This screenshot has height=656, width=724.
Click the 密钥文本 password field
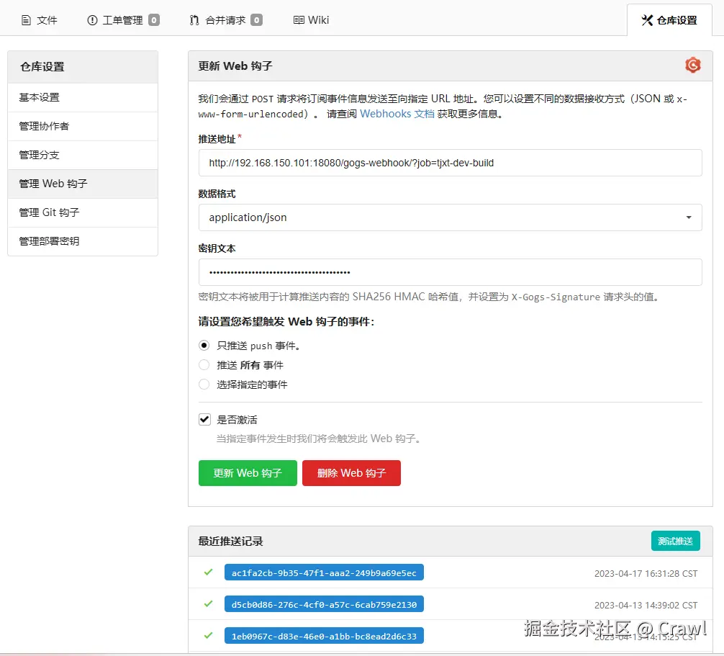pyautogui.click(x=451, y=272)
